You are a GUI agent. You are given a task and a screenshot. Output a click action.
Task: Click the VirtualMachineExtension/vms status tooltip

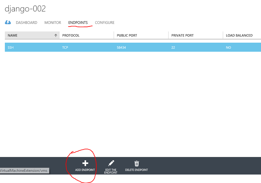[x=25, y=171]
